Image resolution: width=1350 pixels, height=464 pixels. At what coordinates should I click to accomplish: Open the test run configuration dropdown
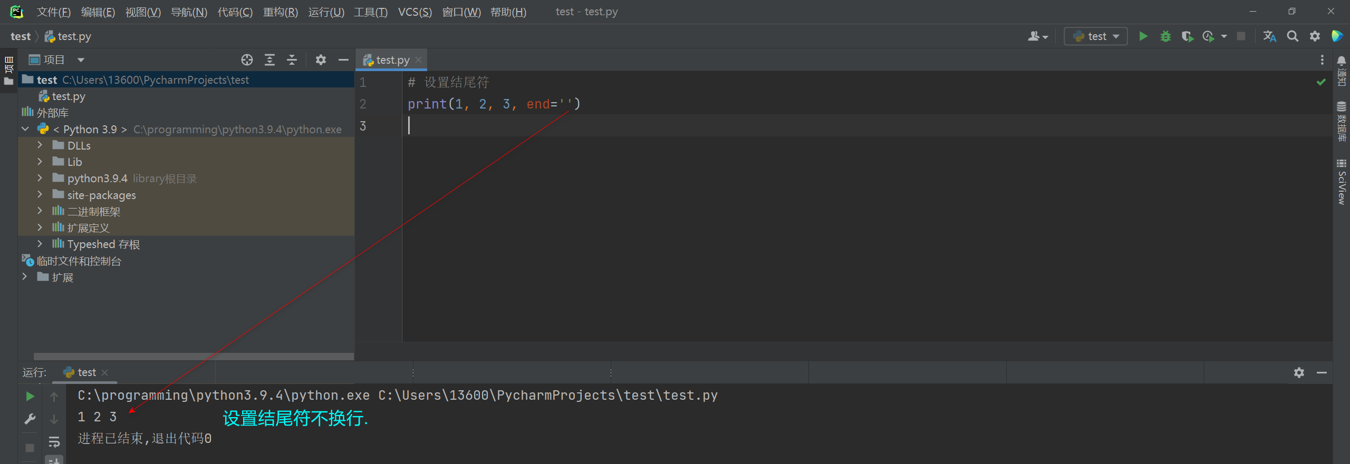(x=1096, y=36)
